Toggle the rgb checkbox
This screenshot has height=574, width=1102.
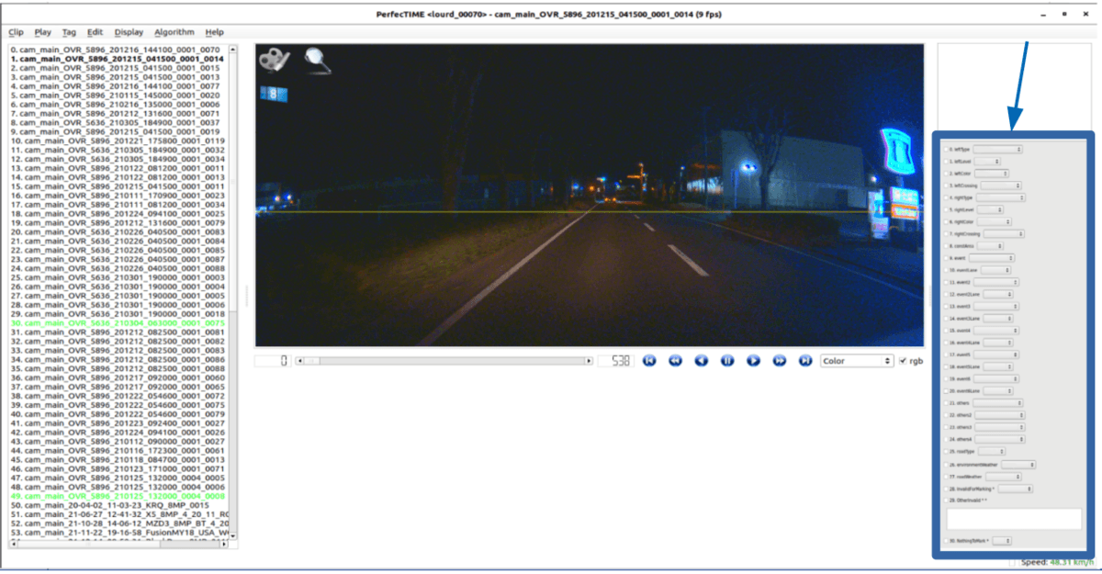coord(903,361)
